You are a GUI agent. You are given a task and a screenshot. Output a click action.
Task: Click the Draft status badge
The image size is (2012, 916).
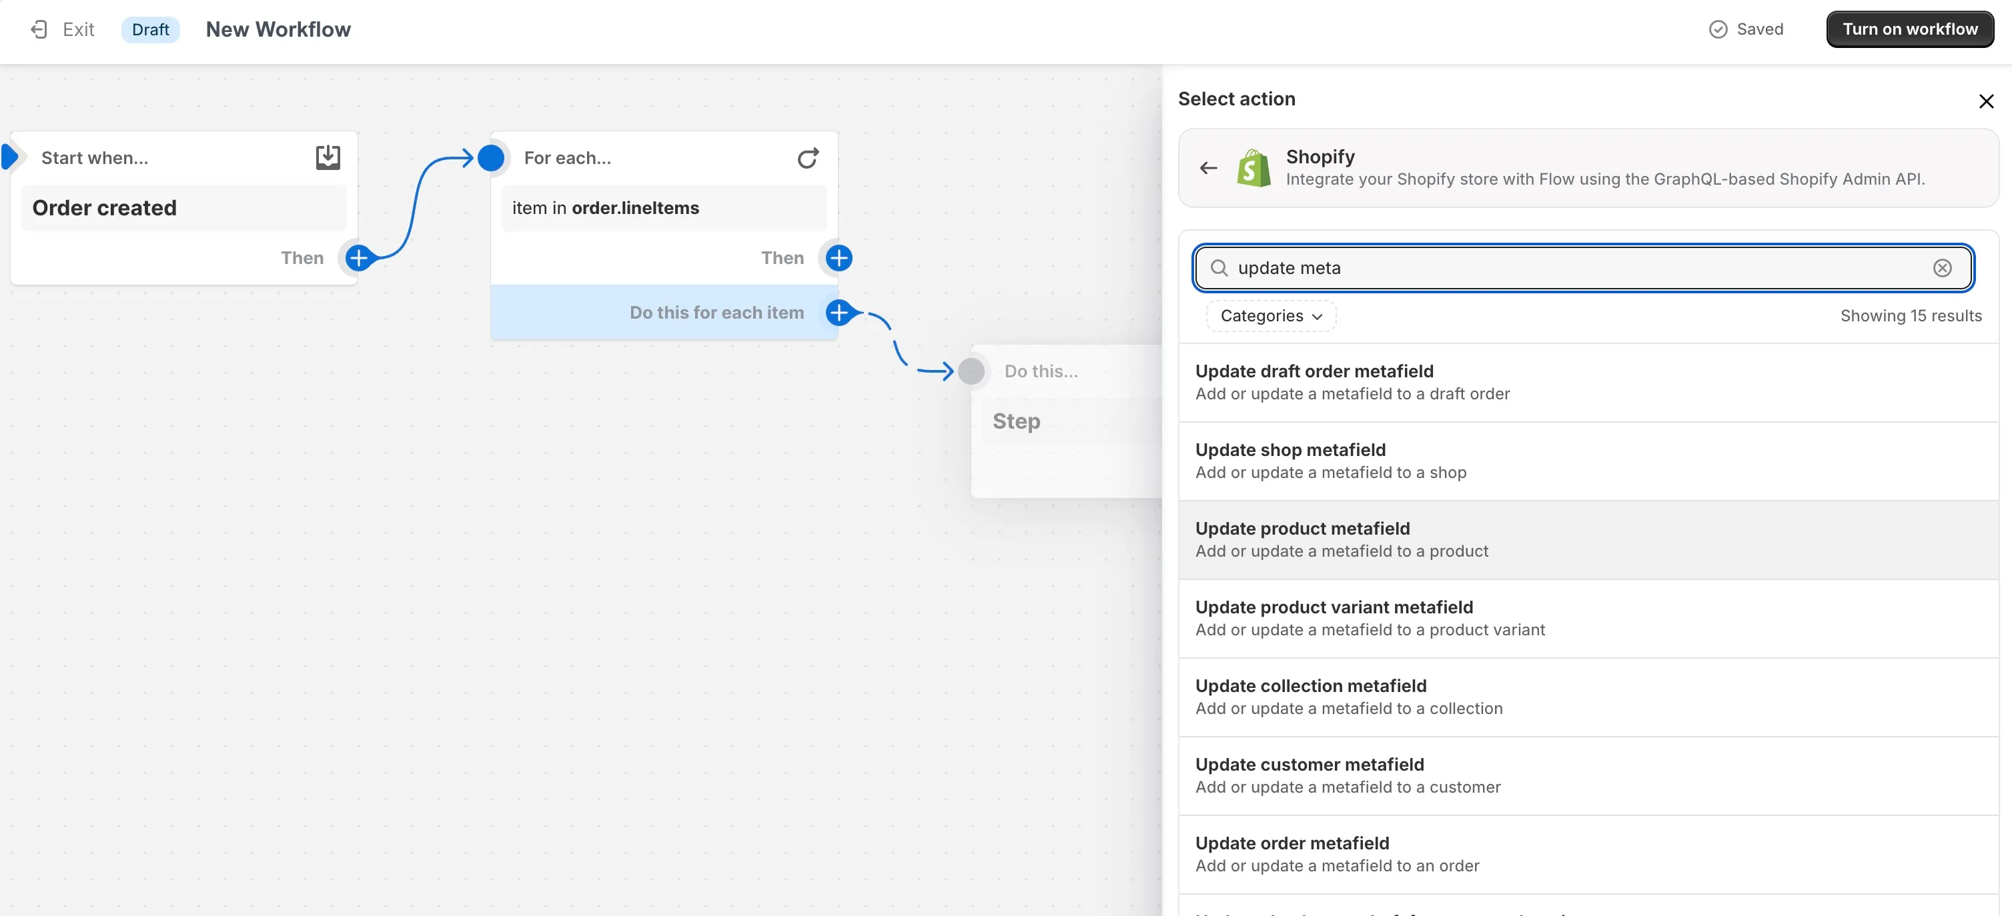coord(150,29)
